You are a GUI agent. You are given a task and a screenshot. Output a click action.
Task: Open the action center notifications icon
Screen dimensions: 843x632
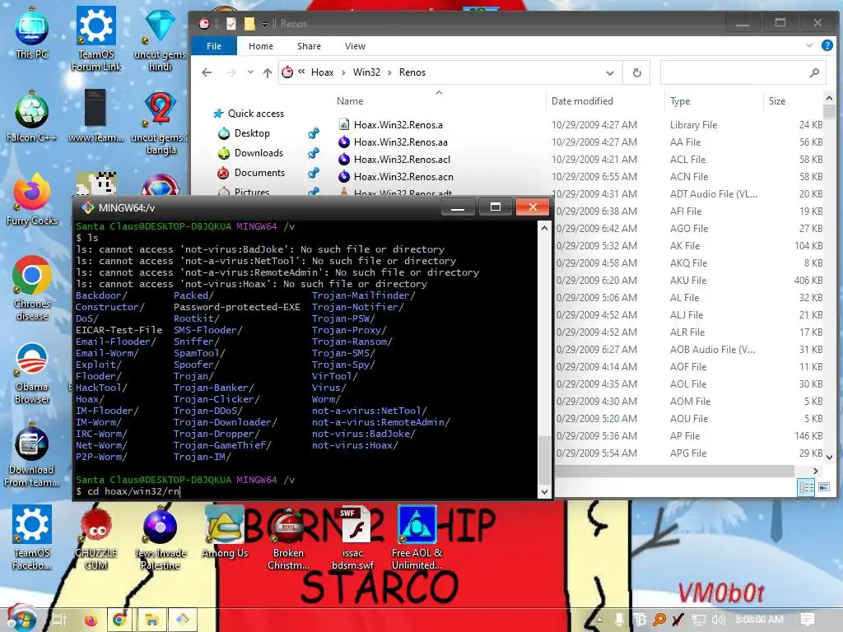click(807, 620)
